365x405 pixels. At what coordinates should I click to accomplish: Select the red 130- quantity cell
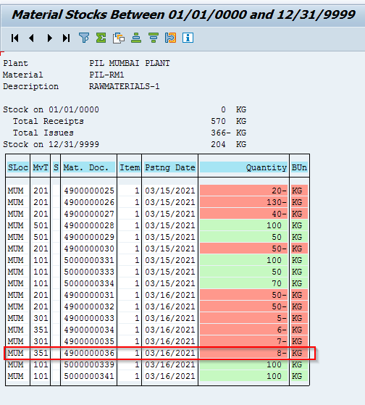pyautogui.click(x=243, y=202)
